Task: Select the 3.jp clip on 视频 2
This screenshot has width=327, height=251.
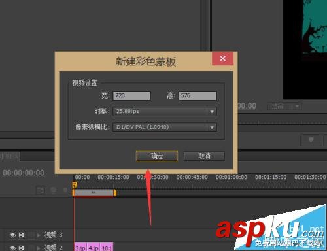Action: 80,246
